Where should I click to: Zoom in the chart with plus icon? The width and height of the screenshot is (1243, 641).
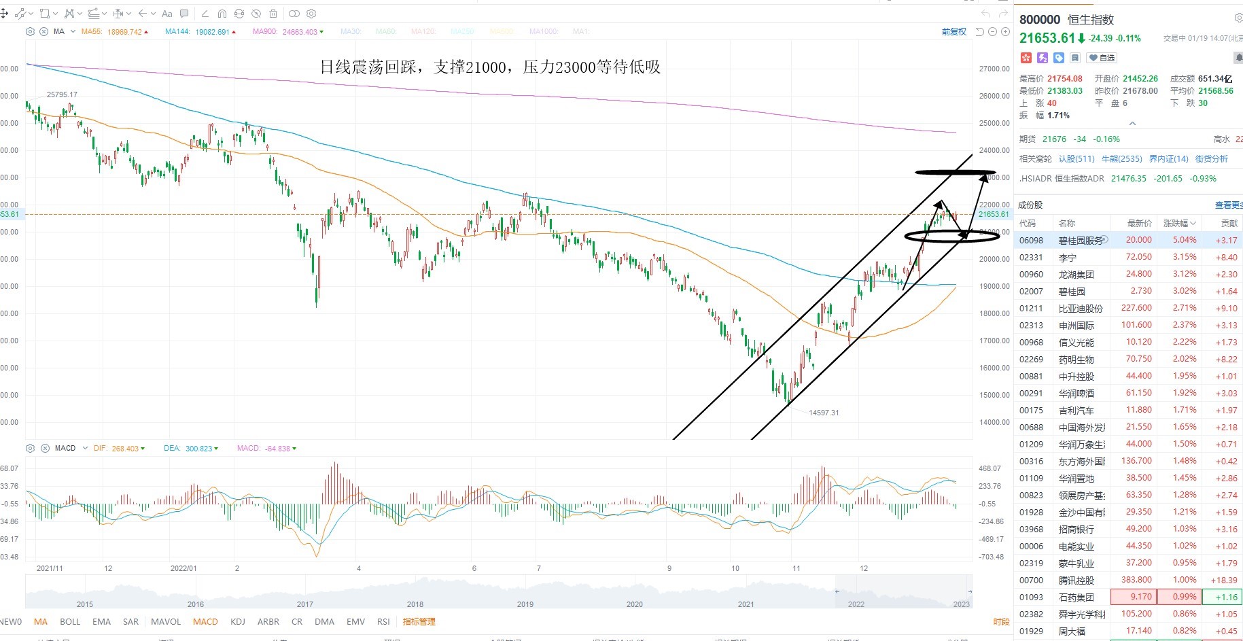(1005, 32)
